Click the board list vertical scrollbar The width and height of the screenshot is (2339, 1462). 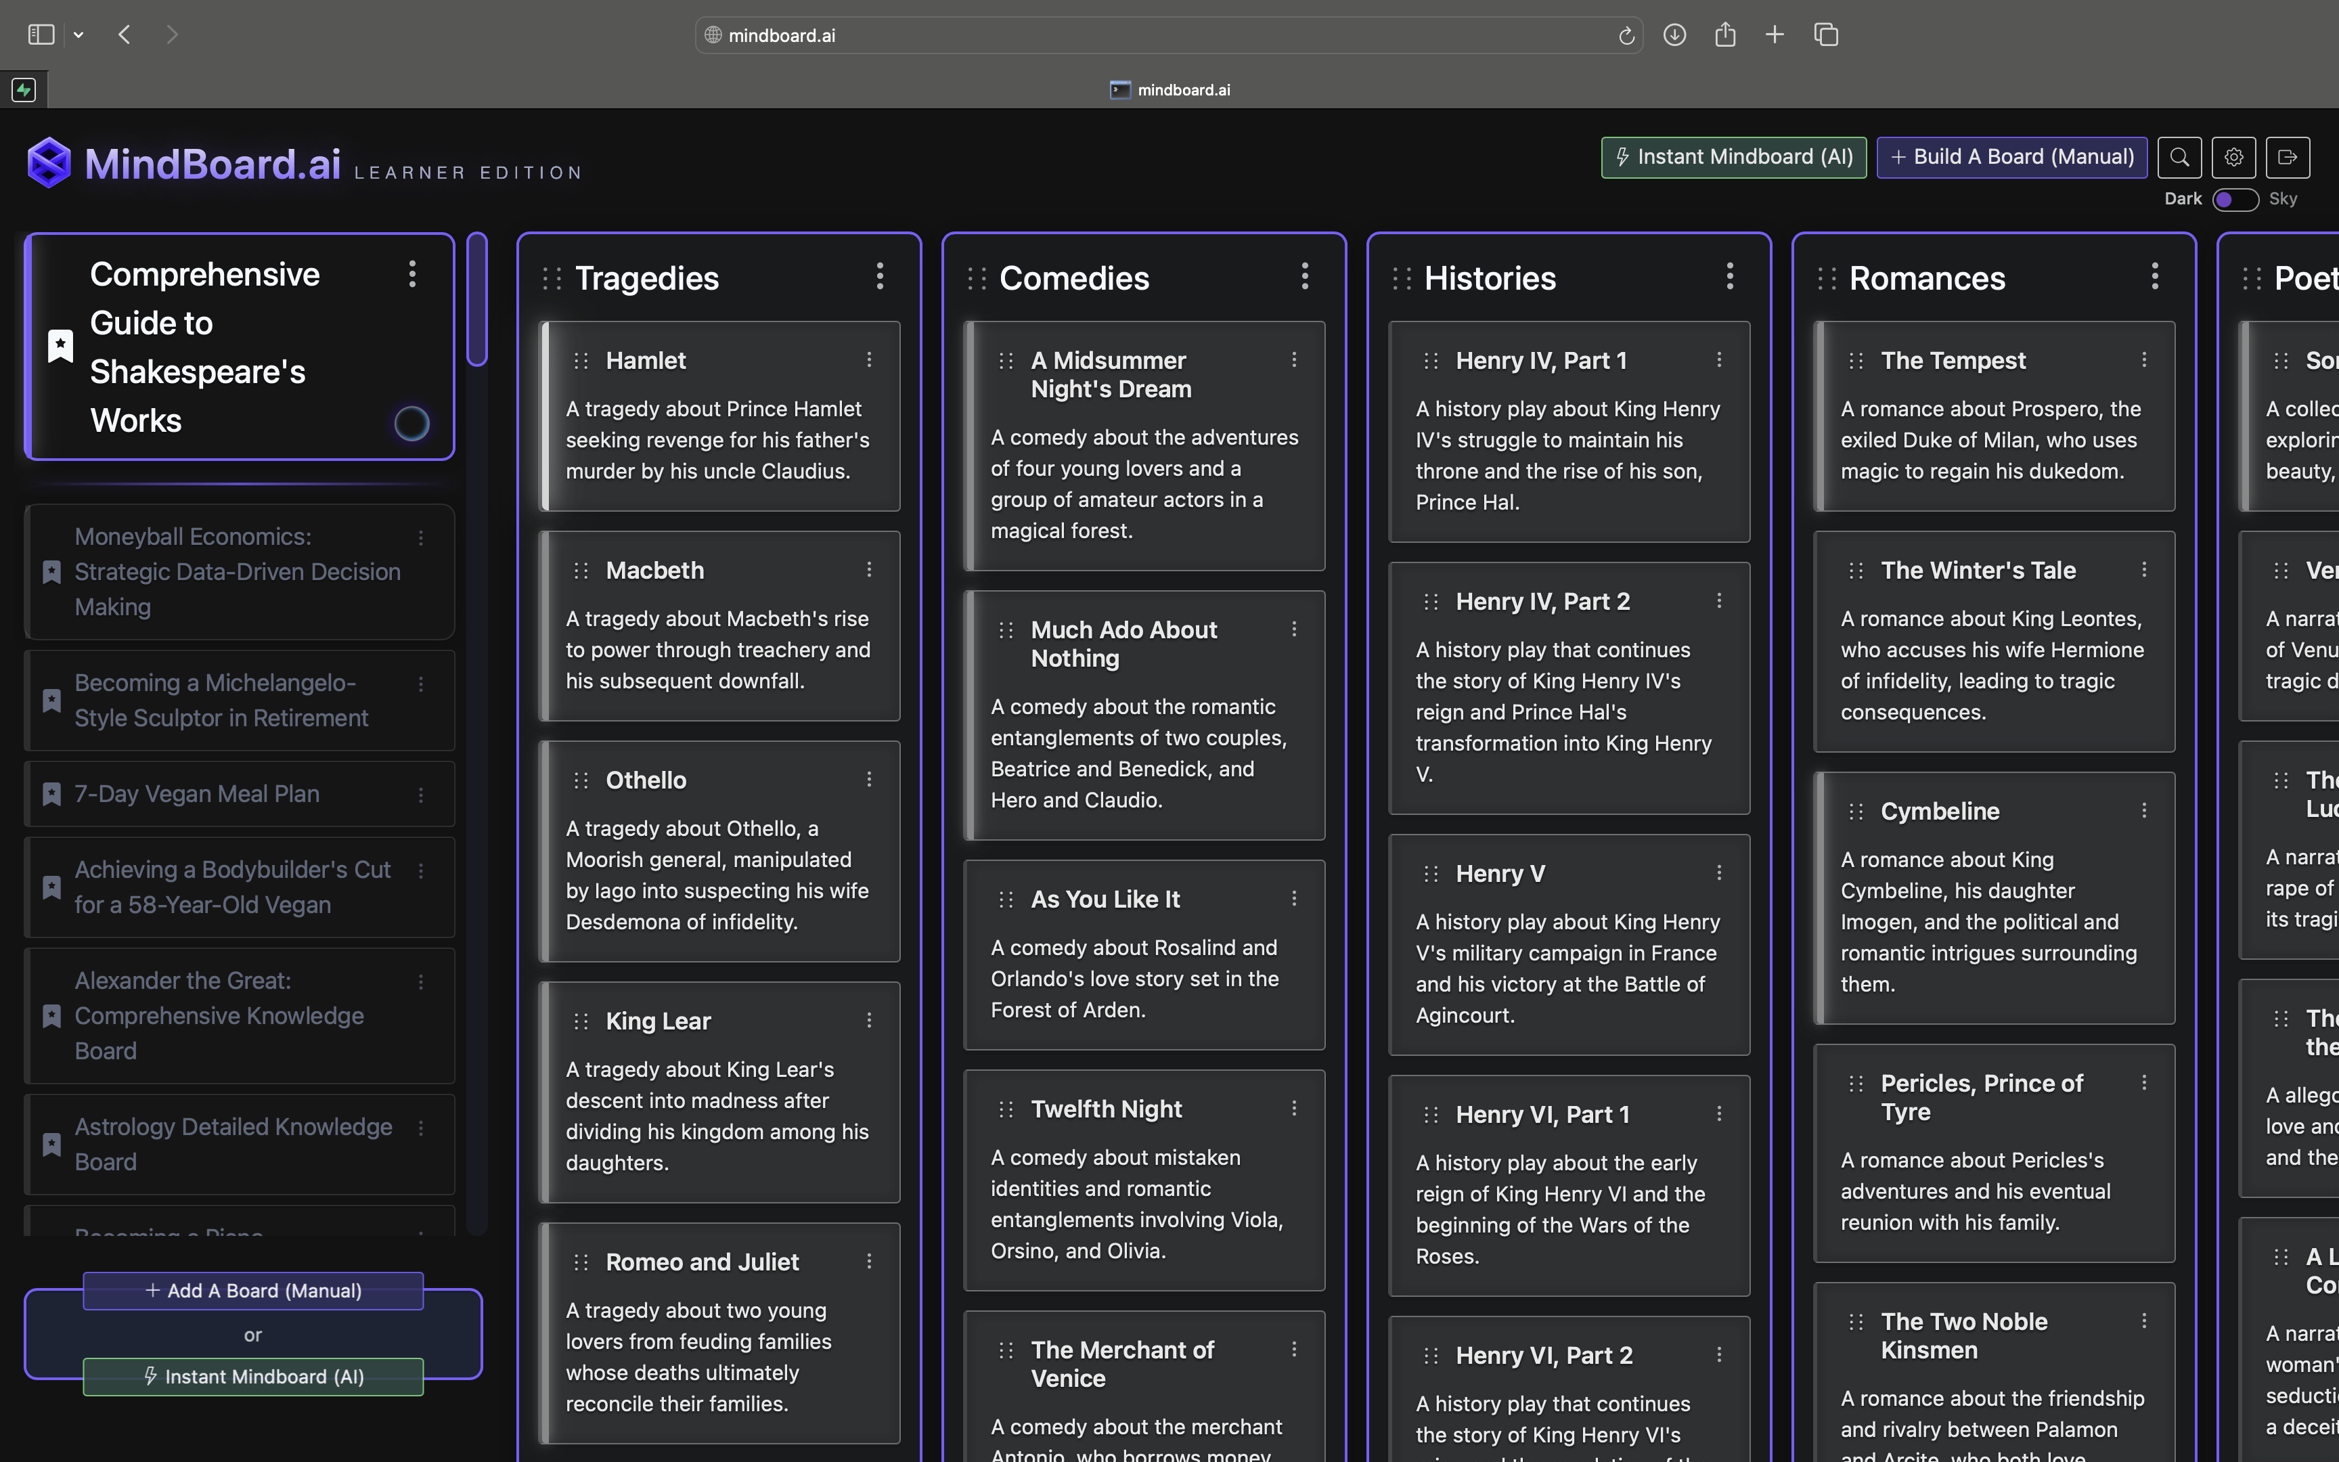[476, 300]
